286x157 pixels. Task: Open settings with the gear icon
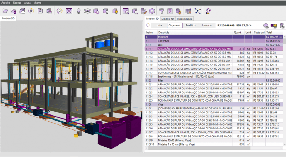(x=152, y=11)
